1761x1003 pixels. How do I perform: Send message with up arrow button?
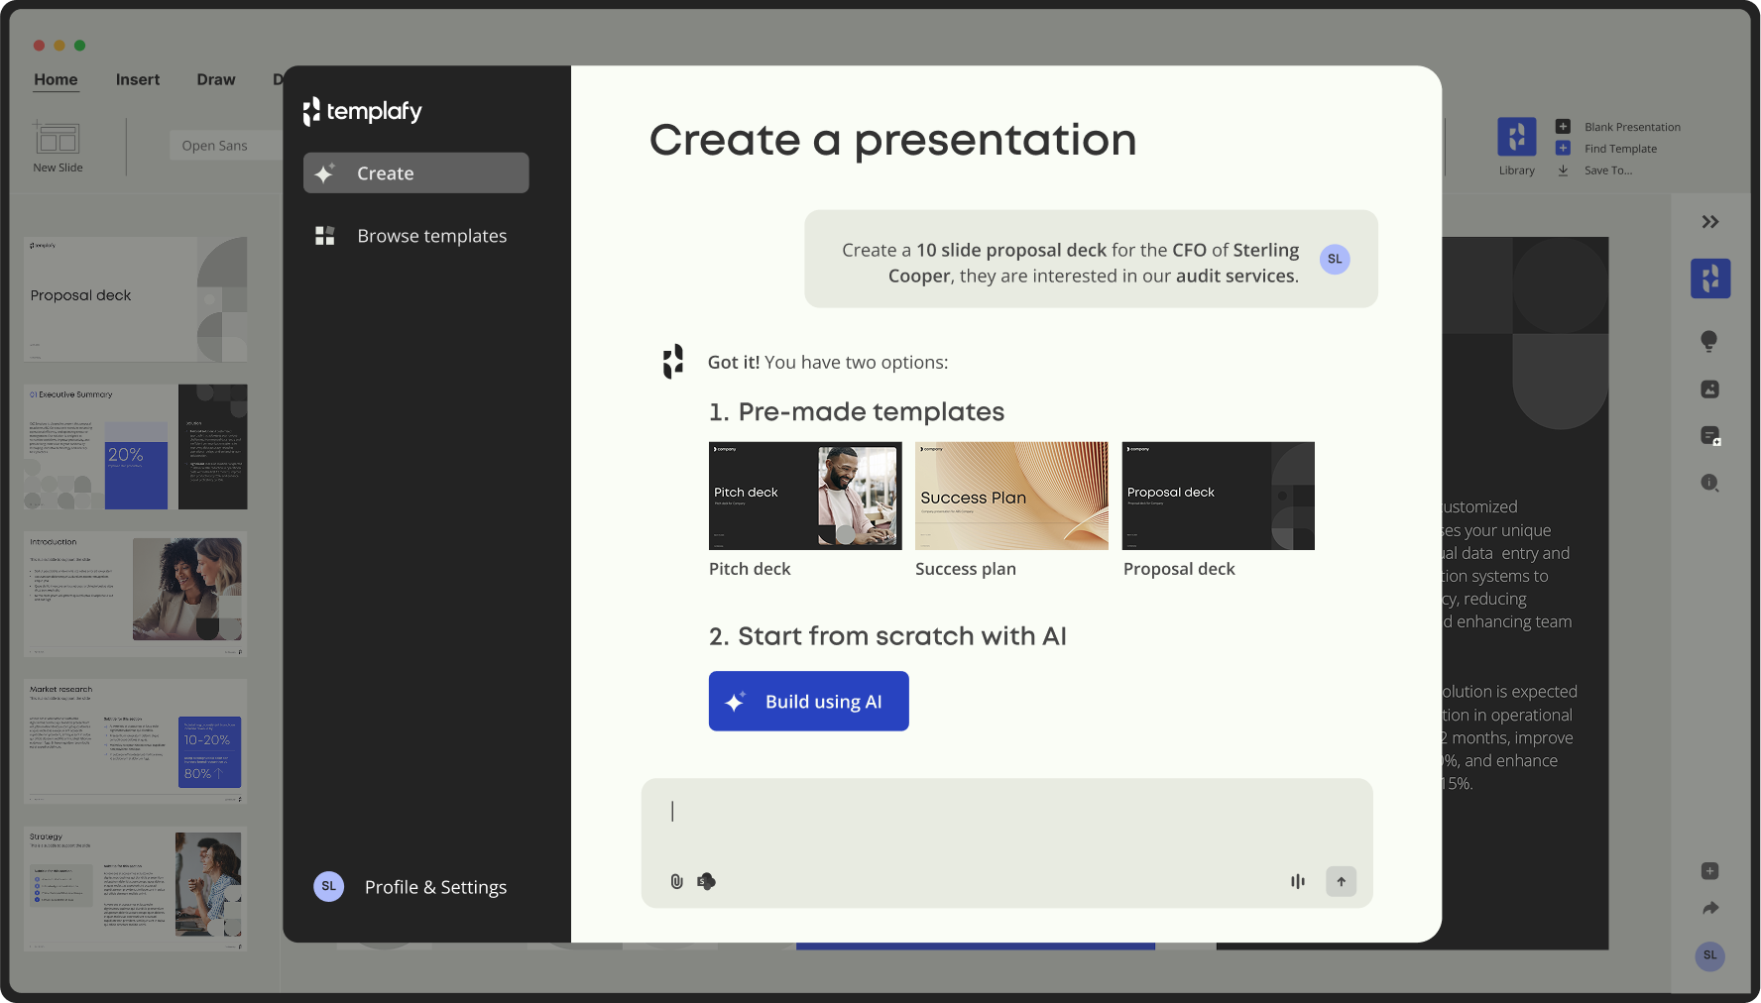[x=1341, y=881]
